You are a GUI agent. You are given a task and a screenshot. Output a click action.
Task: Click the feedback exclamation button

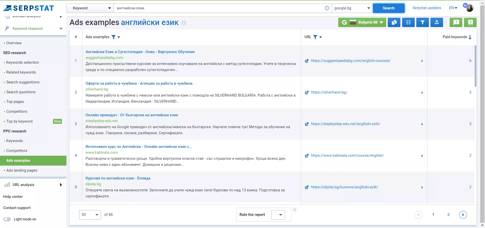[456, 22]
